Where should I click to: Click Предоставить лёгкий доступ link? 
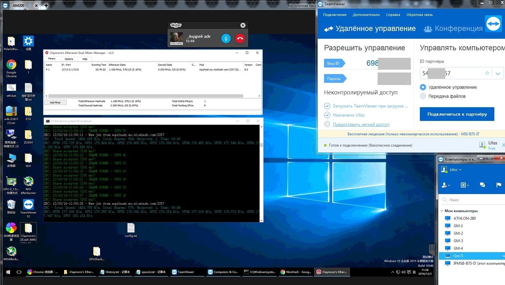361,124
